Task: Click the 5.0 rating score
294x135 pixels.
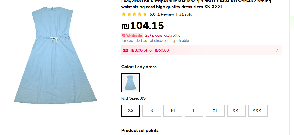Action: click(152, 14)
